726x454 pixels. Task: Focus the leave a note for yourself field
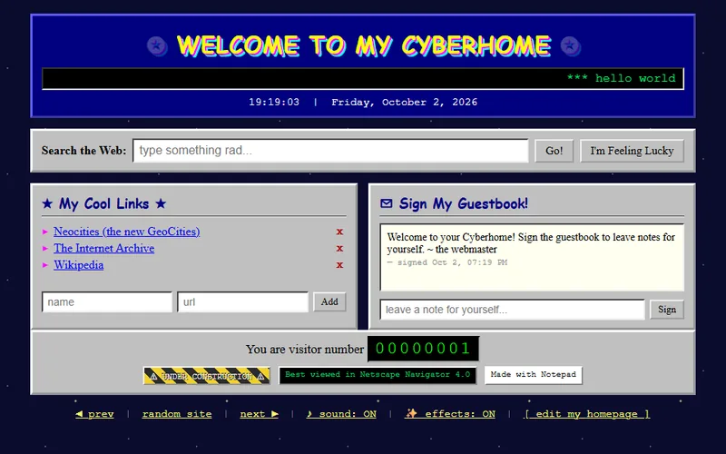[x=512, y=310]
